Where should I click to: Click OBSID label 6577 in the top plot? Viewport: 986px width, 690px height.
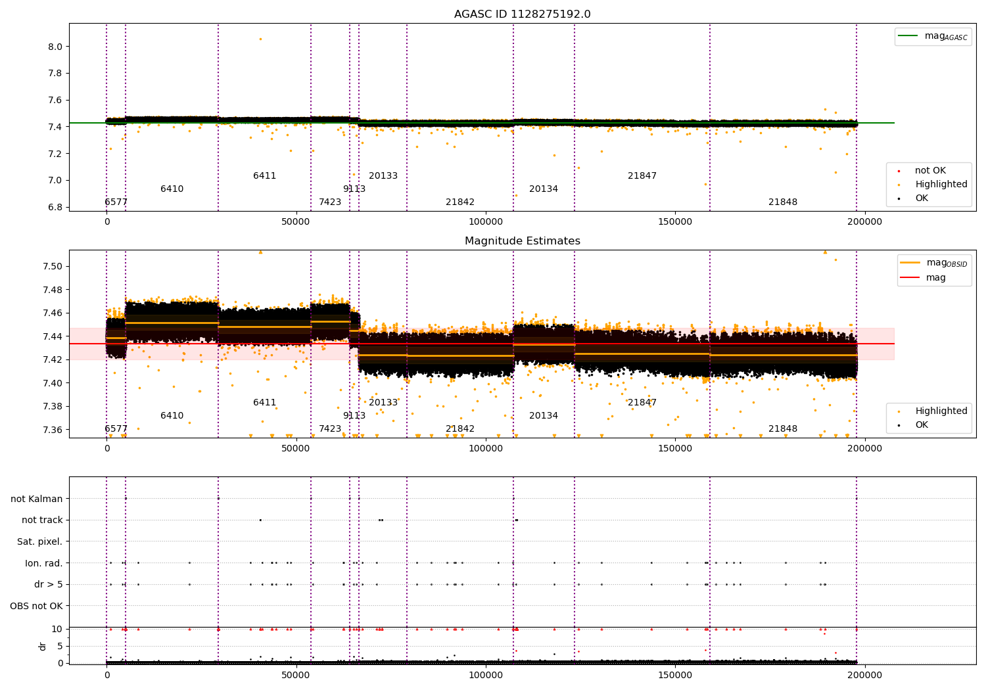(116, 202)
